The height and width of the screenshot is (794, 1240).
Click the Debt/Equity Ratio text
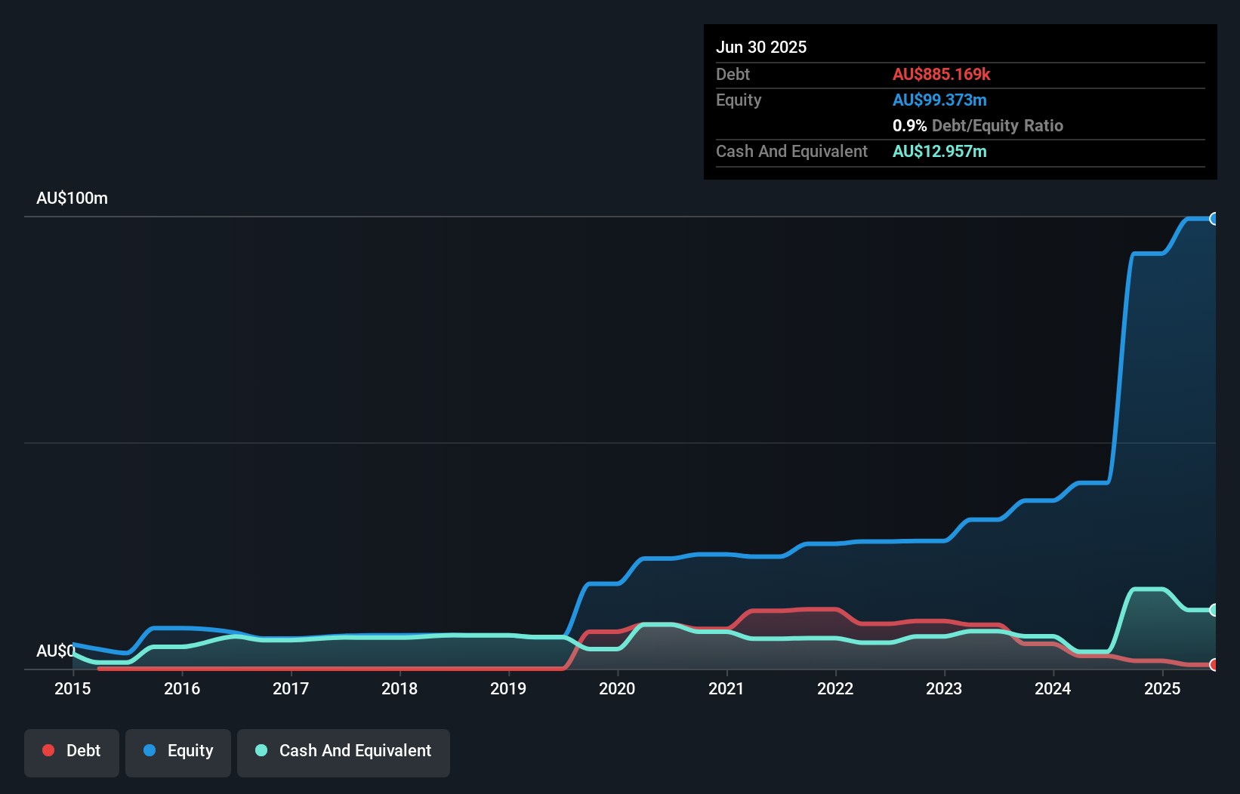coord(997,126)
